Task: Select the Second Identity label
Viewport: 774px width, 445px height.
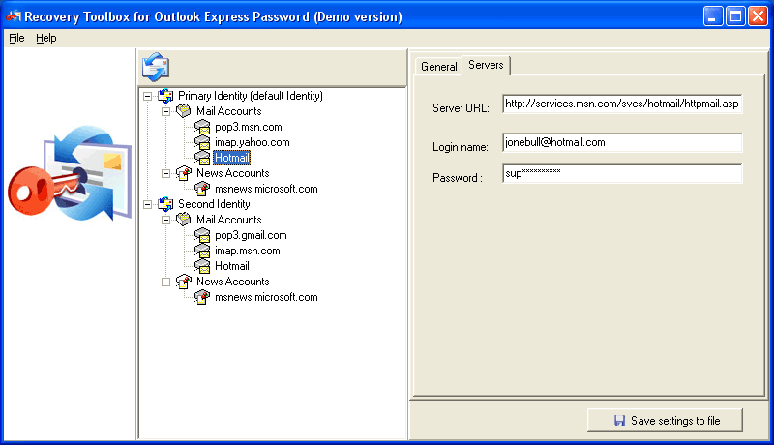Action: 214,204
